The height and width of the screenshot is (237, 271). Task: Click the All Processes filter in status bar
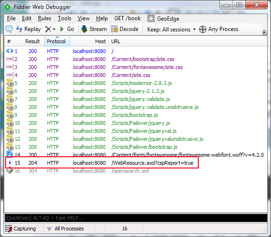coord(65,229)
